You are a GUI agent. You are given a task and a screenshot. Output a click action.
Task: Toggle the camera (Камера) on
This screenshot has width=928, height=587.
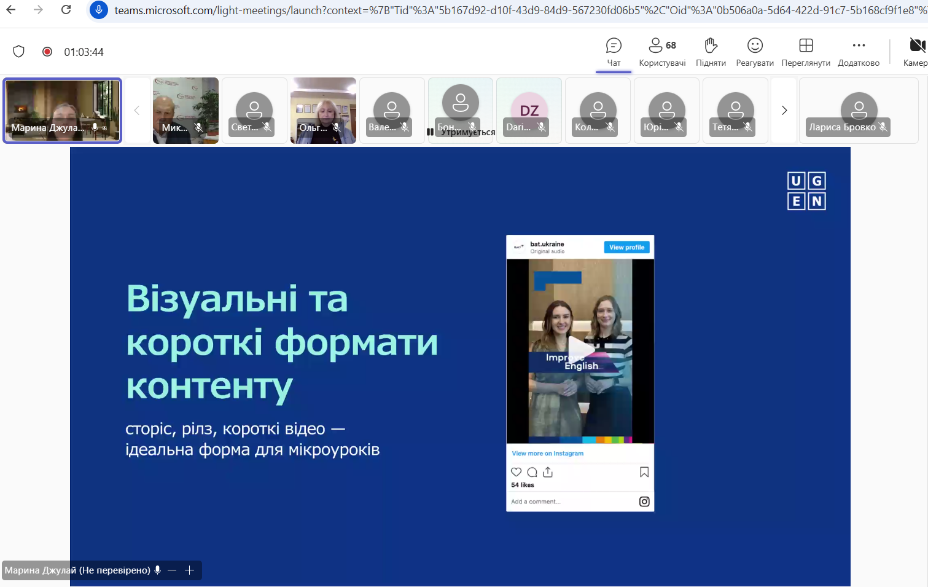[x=916, y=52]
